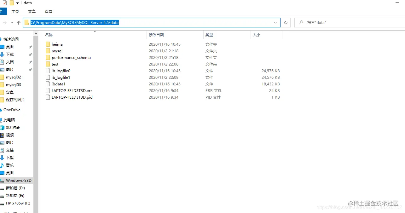This screenshot has height=213, width=405.
Task: Open the address bar history dropdown
Action: click(x=275, y=23)
